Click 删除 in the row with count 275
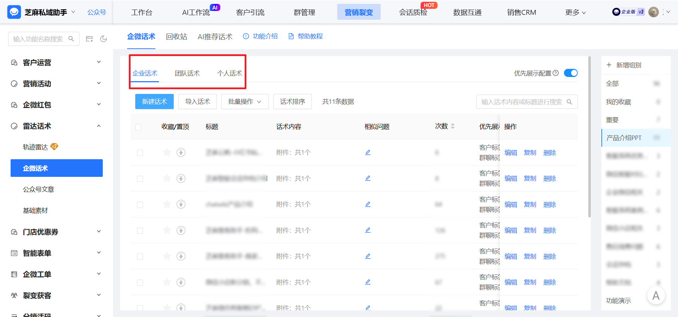Screen dimensions: 678x317 click(550, 256)
